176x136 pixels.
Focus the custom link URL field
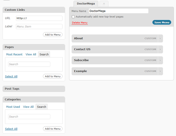[39, 18]
